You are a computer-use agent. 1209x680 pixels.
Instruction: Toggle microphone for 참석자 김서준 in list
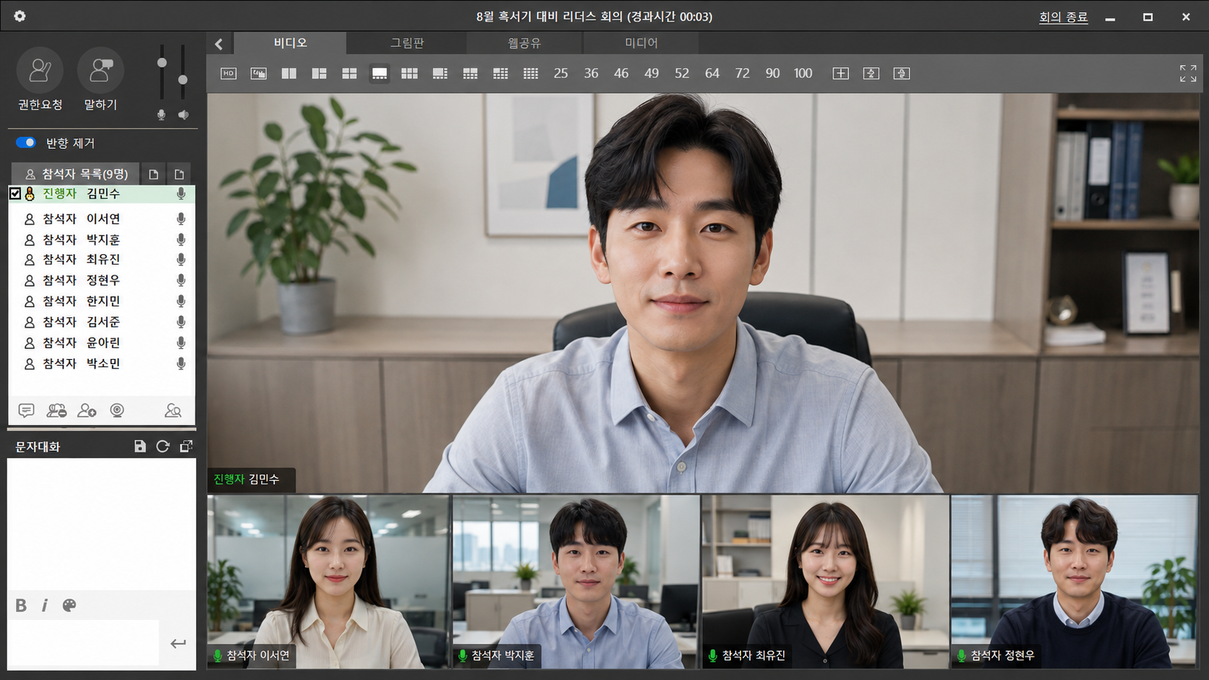[181, 322]
